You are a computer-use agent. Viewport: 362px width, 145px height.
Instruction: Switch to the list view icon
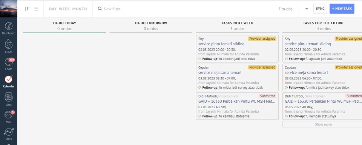click(x=36, y=9)
